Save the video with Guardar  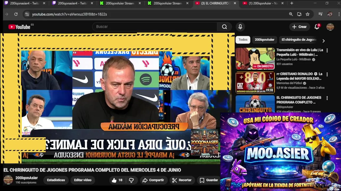point(209,180)
